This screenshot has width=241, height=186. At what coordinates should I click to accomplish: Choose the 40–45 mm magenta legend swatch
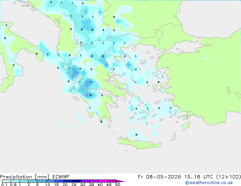[103, 181]
